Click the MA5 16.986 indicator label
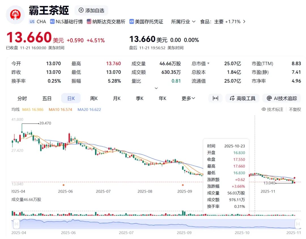 (x=33, y=110)
